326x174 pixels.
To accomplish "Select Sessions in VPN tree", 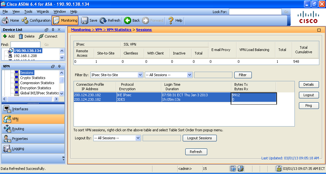I will tap(27, 73).
